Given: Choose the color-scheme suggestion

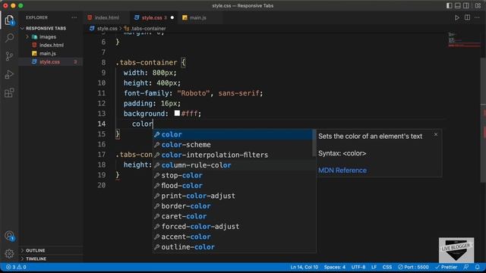Looking at the screenshot, I should point(233,145).
